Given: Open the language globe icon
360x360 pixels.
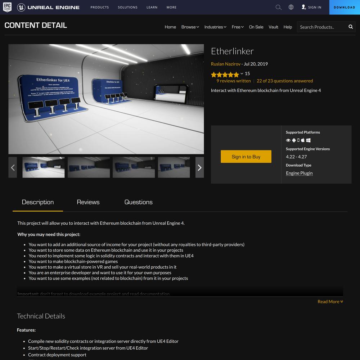Looking at the screenshot, I should 291,7.
